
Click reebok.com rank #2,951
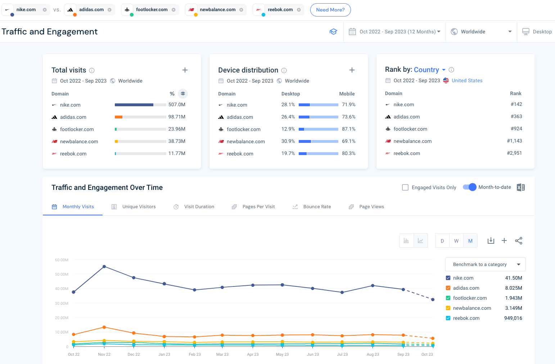pos(514,153)
